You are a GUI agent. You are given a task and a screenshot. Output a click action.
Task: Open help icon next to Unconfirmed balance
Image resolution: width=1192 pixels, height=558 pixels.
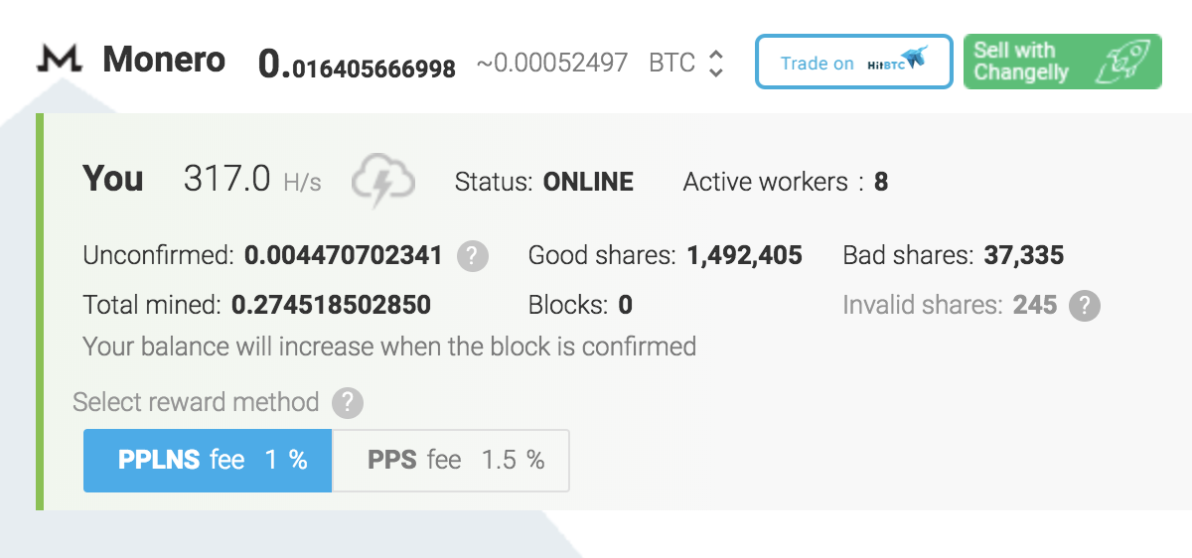pos(473,256)
